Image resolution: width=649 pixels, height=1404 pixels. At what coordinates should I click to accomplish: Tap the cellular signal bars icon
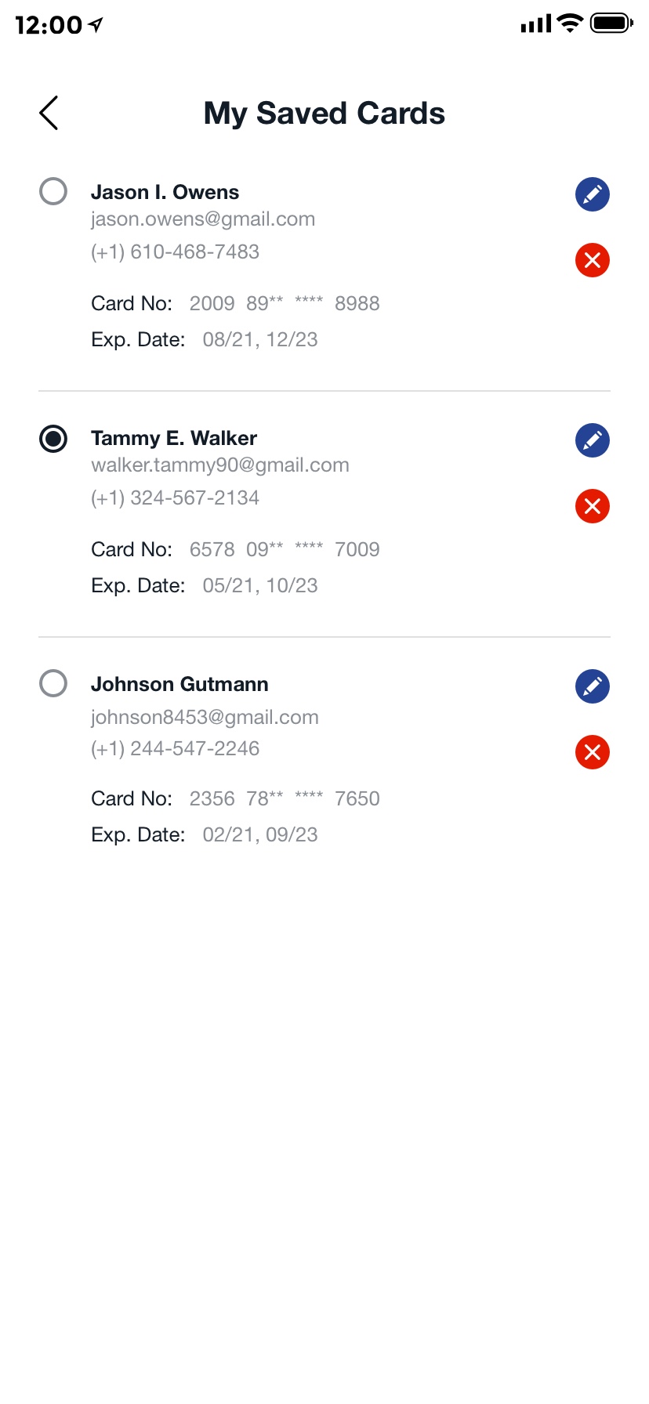(x=536, y=25)
